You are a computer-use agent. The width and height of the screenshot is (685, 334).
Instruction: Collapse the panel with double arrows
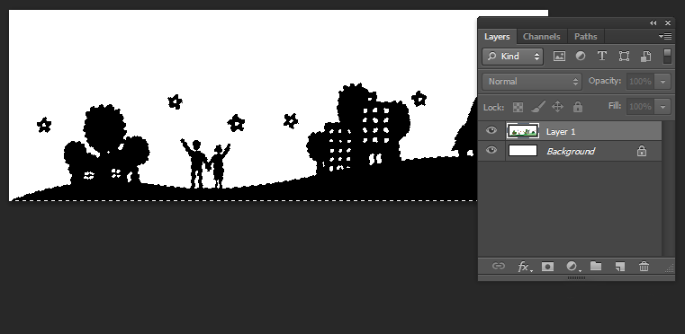653,23
